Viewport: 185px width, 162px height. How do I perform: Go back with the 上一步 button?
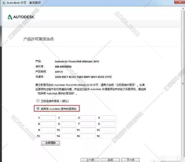[90, 160]
